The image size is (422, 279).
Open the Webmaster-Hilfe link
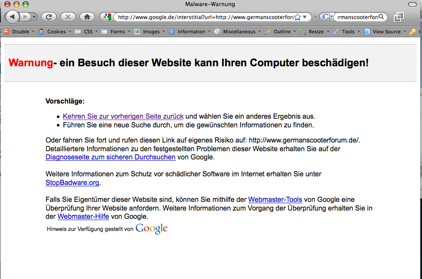tap(83, 216)
